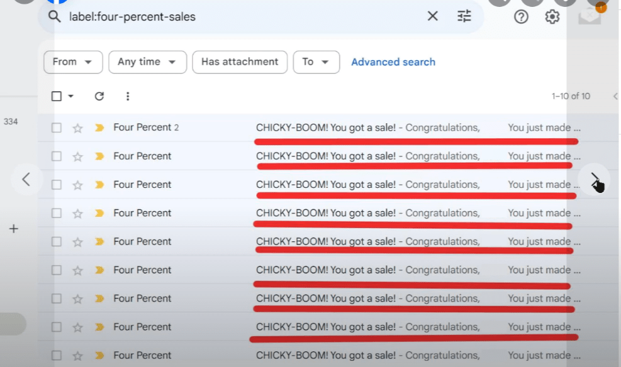Image resolution: width=621 pixels, height=367 pixels.
Task: Toggle the Has attachment filter chip
Action: 240,62
